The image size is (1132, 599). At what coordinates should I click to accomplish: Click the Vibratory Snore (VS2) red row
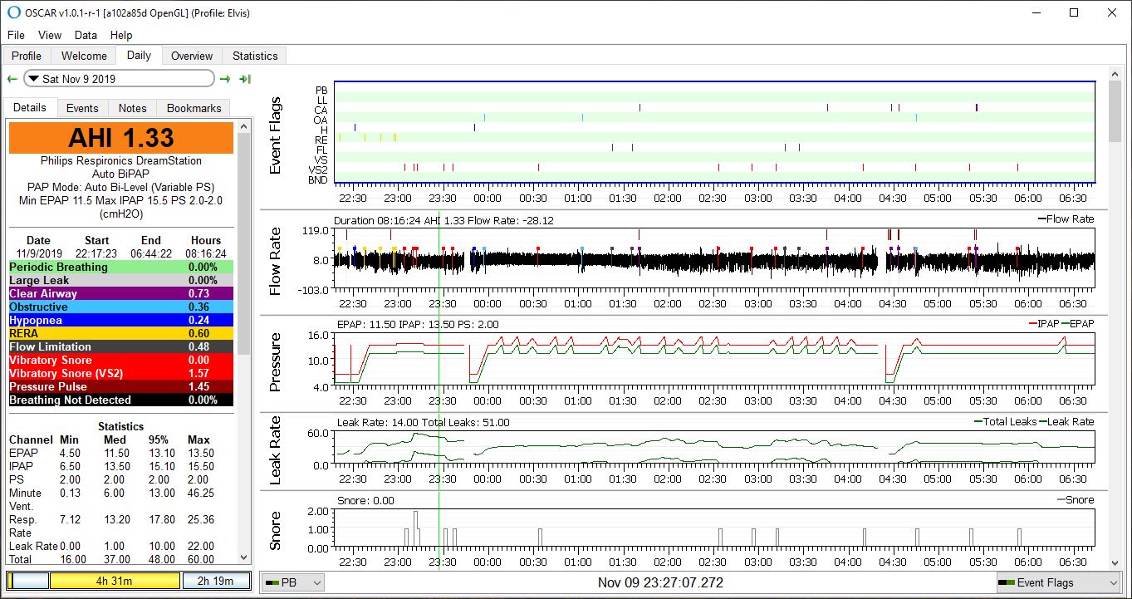click(121, 373)
